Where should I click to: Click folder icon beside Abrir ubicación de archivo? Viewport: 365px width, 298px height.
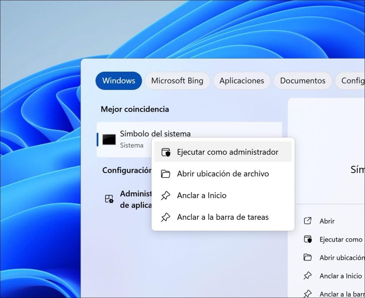[165, 174]
